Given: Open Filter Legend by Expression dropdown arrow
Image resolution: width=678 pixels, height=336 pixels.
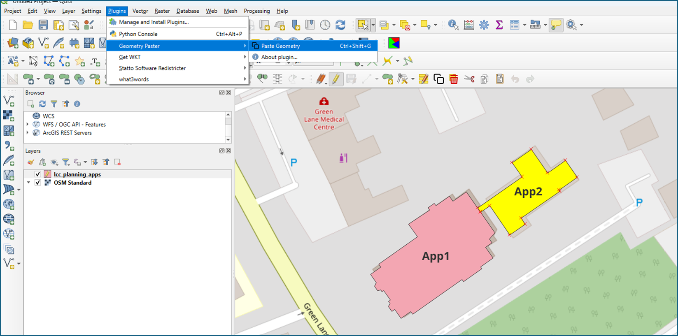Looking at the screenshot, I should coord(85,162).
